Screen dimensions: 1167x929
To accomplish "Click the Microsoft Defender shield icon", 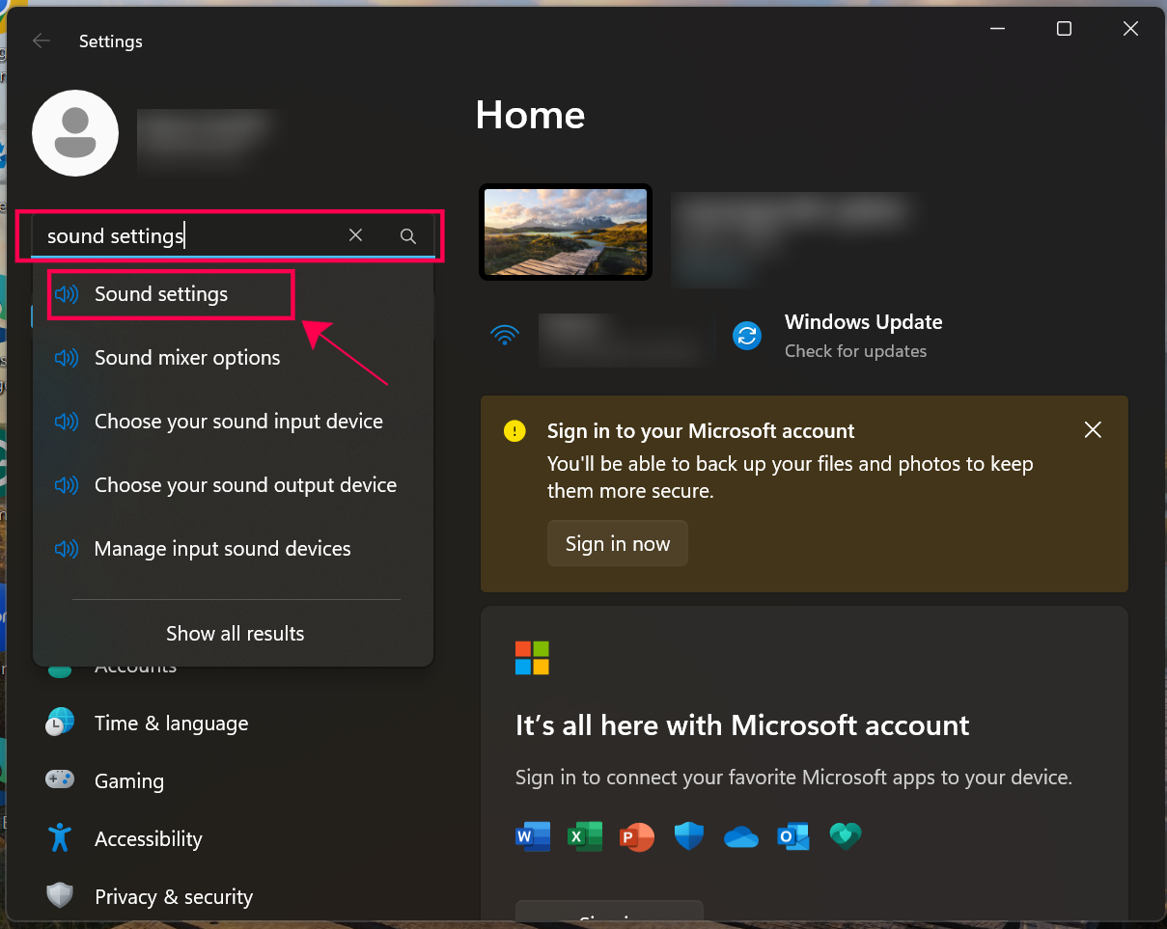I will pos(689,836).
